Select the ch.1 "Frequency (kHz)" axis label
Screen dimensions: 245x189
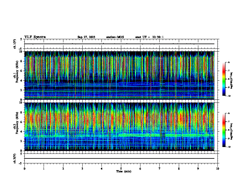[x=17, y=72]
